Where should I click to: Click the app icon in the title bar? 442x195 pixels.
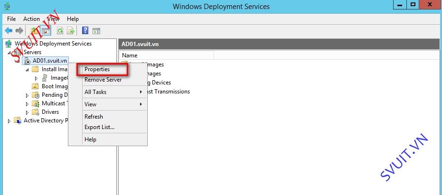point(8,6)
